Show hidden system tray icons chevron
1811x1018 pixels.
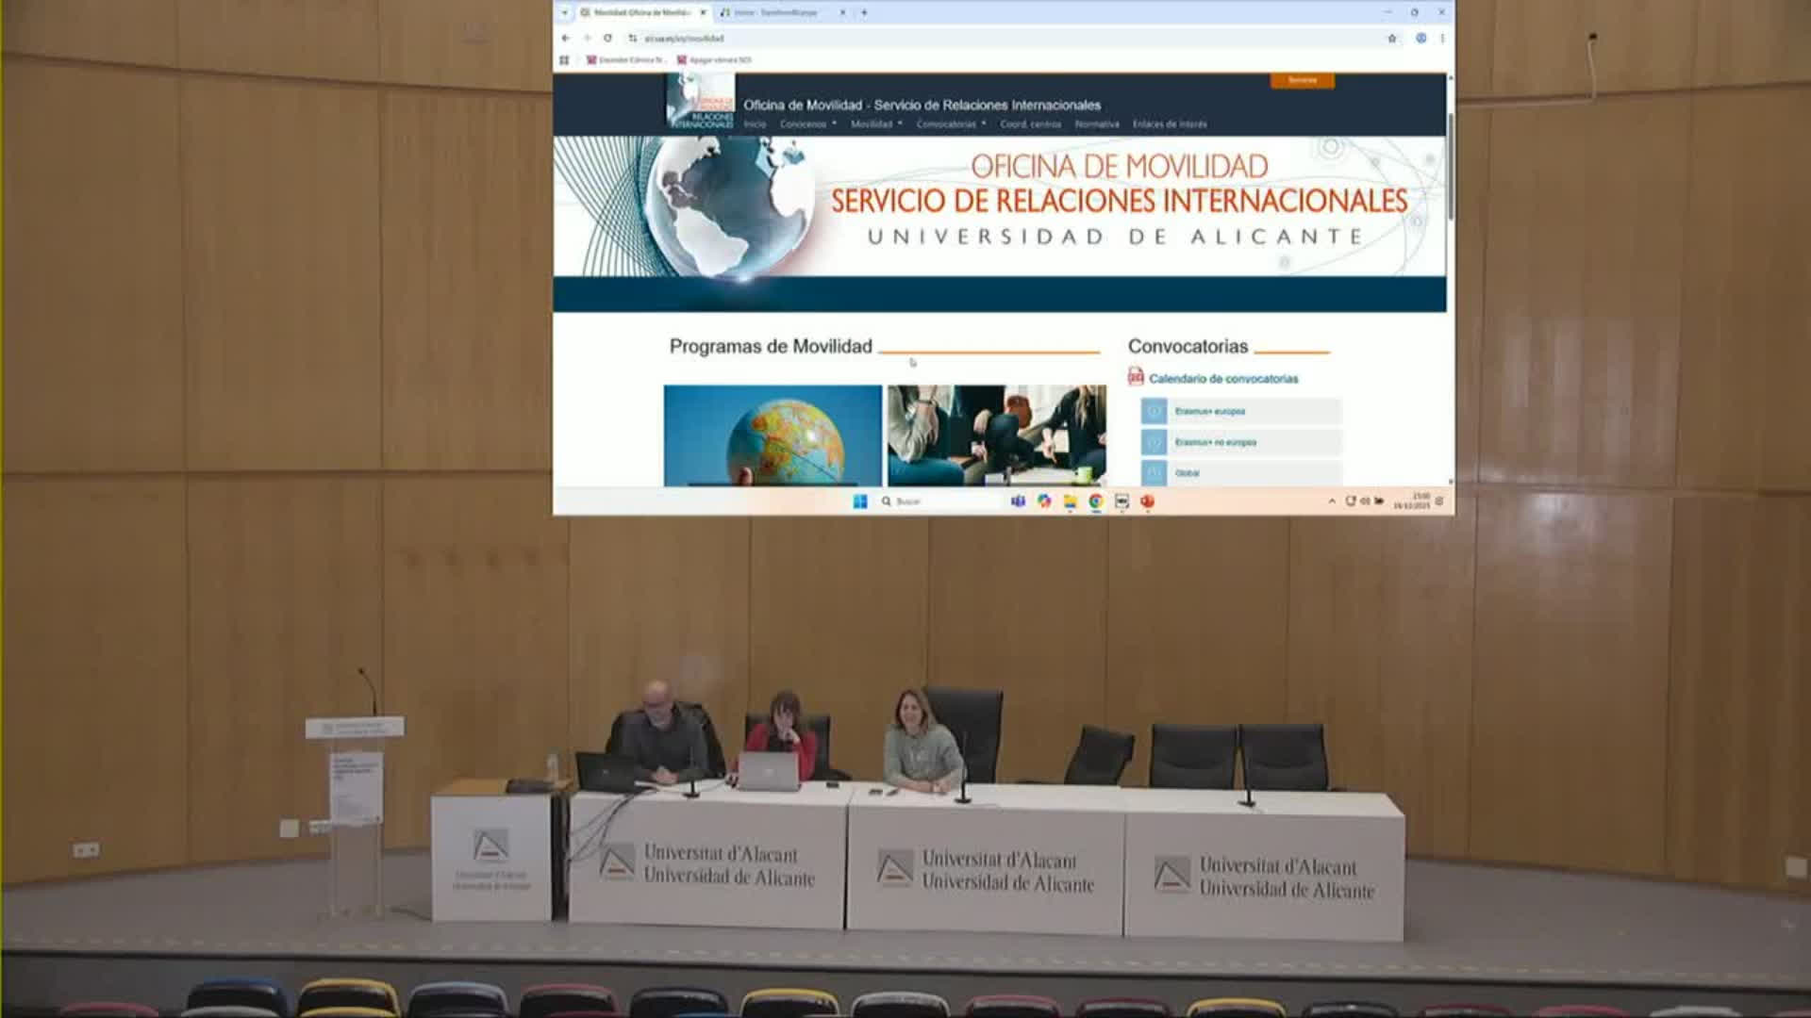[x=1332, y=501]
